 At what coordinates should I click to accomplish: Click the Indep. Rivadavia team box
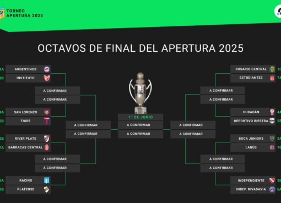(x=253, y=189)
